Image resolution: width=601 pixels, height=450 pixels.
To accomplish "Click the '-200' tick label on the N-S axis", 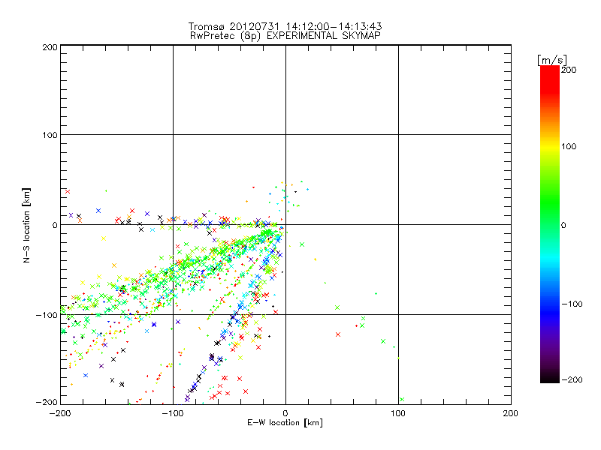I will [x=47, y=403].
